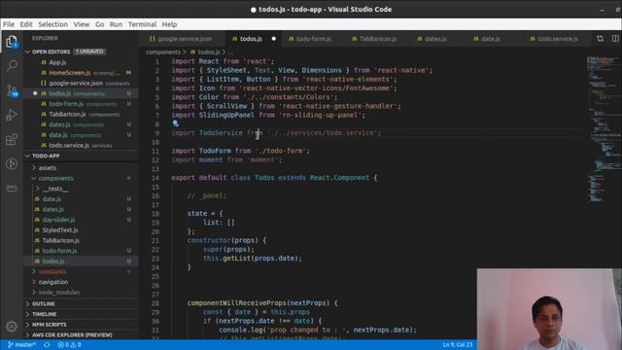The image size is (622, 350).
Task: Switch to date.js editor tab
Action: [x=487, y=39]
